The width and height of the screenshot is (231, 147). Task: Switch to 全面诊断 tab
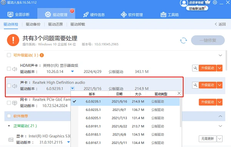(x=18, y=15)
